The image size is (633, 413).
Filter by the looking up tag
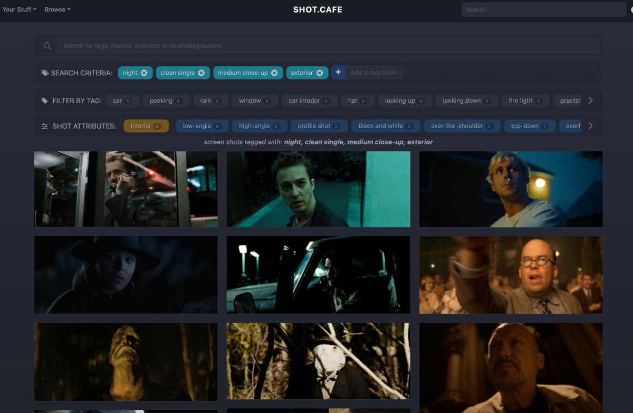point(405,101)
